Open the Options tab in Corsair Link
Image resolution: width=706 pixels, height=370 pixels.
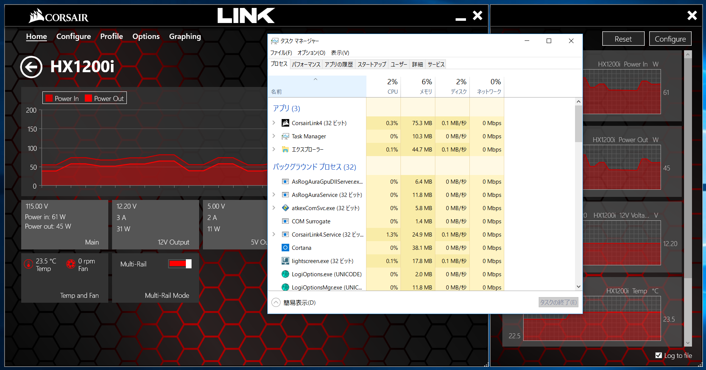pyautogui.click(x=146, y=36)
